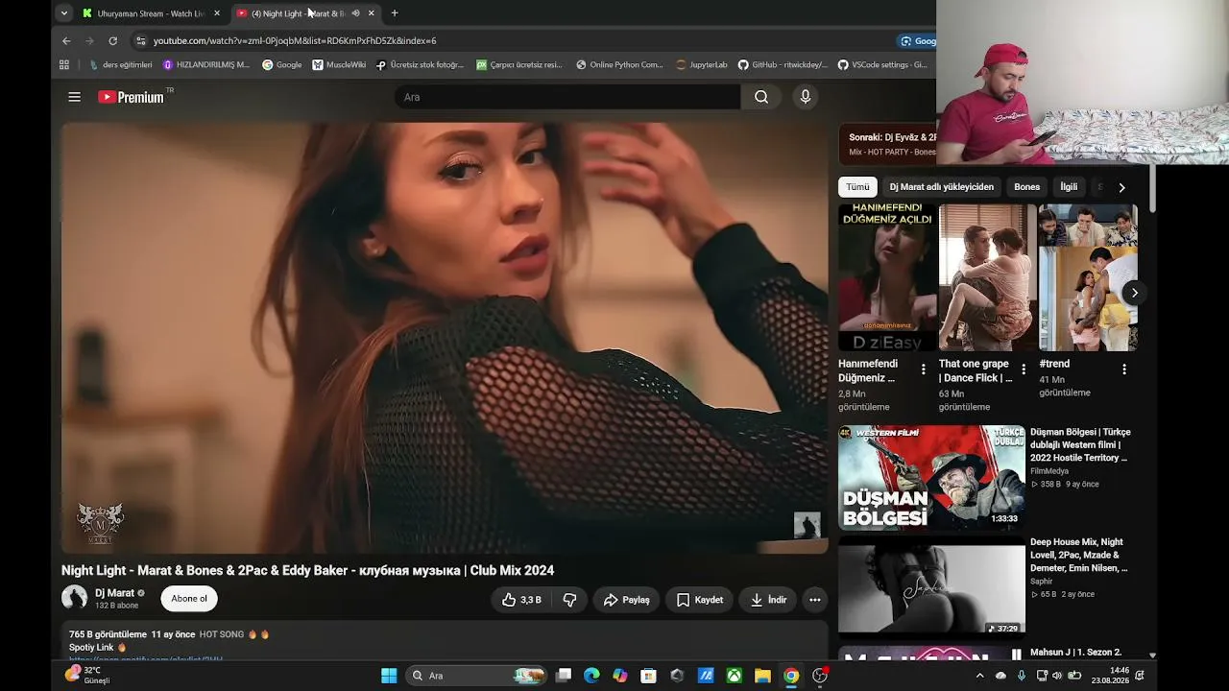
Task: Open the '#trend' Short thumbnail
Action: pos(1088,277)
